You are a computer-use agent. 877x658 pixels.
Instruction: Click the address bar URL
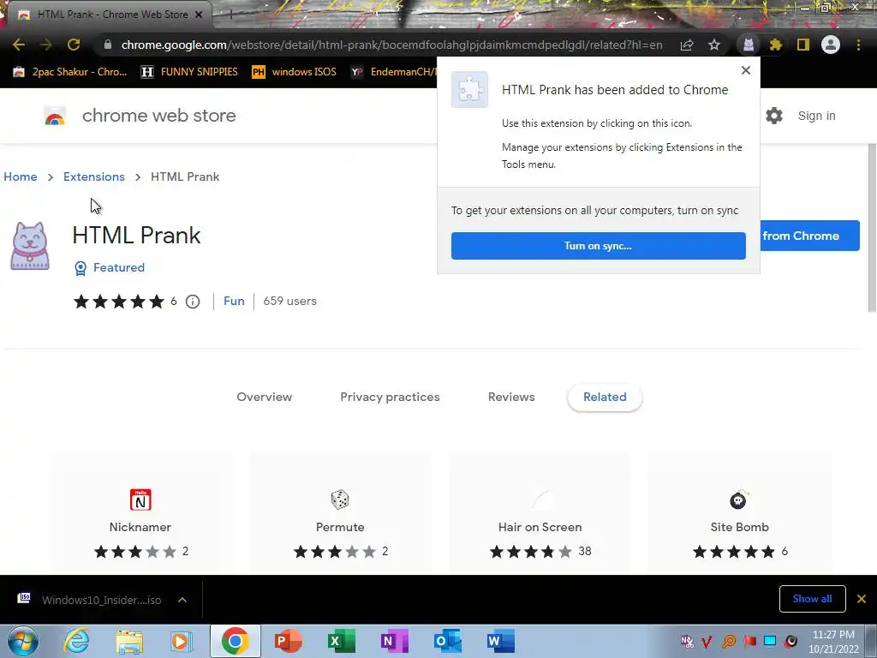click(x=391, y=45)
